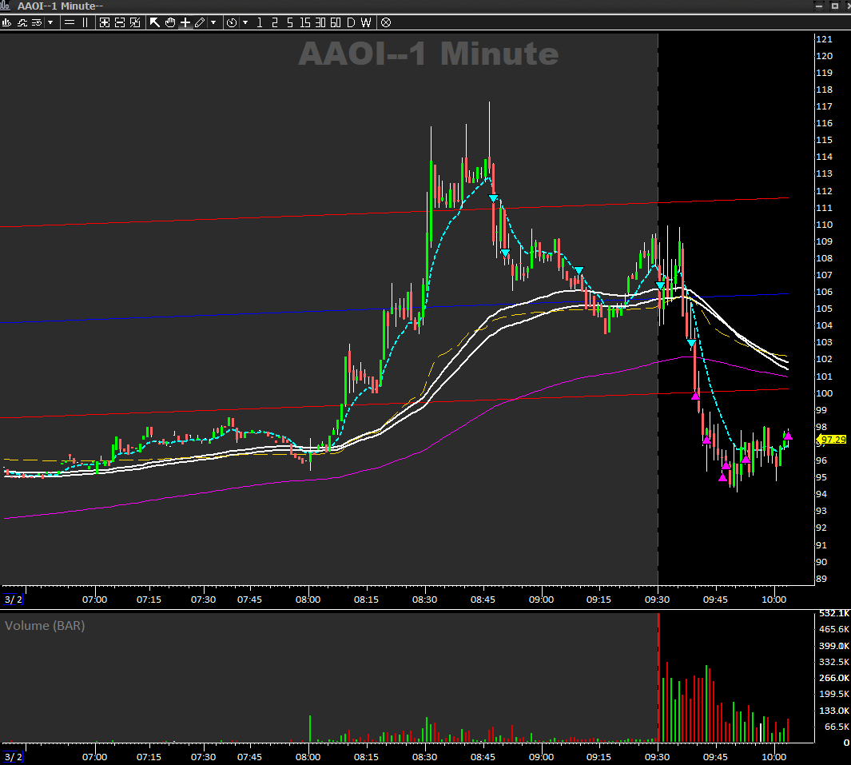Image resolution: width=851 pixels, height=765 pixels.
Task: Select the pencil drawing tool
Action: point(200,22)
